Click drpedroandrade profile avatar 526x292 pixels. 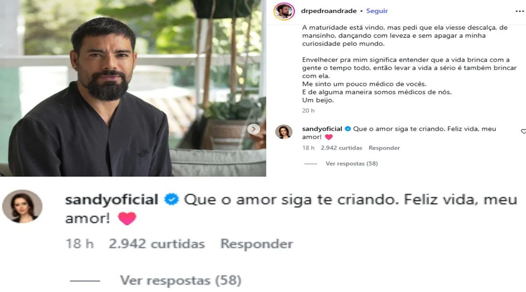point(284,11)
